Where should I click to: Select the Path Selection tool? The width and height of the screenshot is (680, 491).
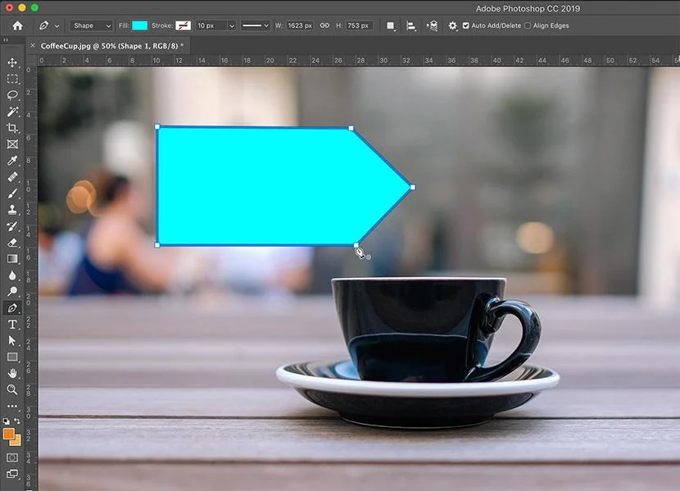point(12,341)
